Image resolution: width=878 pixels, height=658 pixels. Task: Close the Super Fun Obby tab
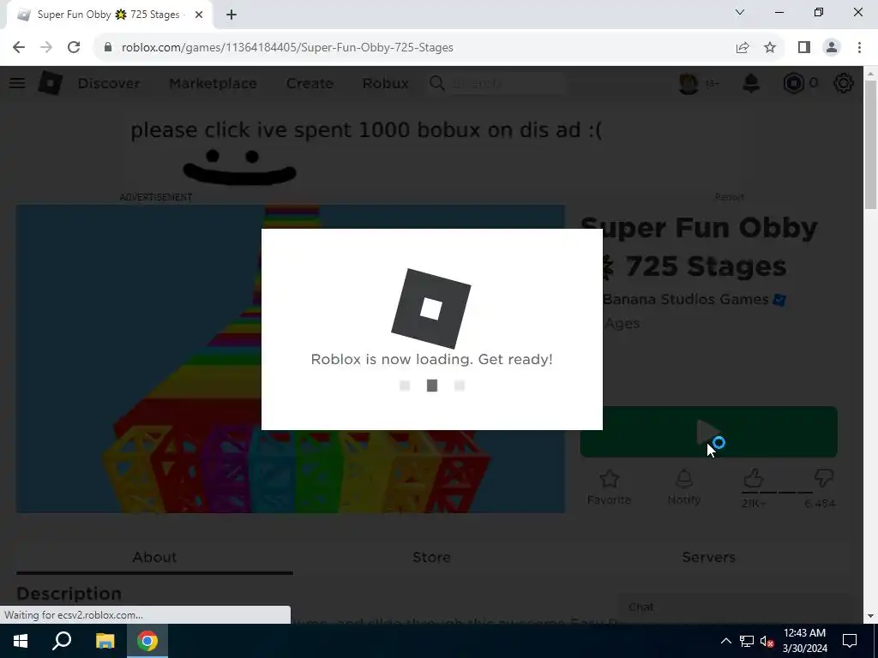coord(199,15)
